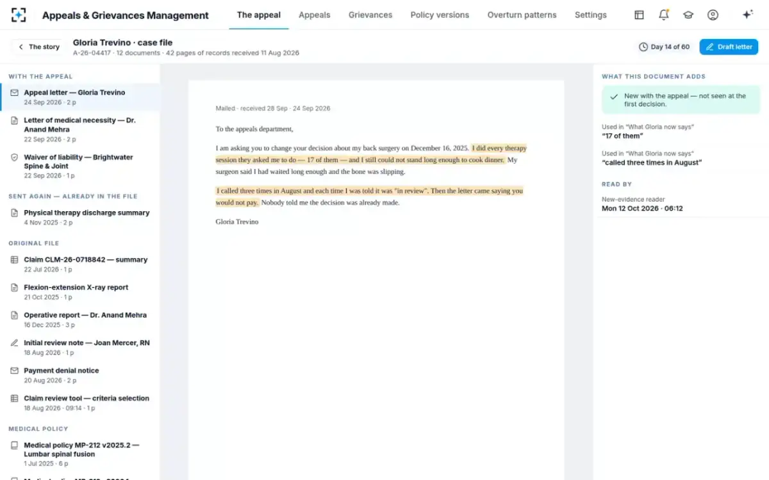Open Initial review note — Joan Mercer, RN
Viewport: 769px width, 480px height.
[79, 348]
